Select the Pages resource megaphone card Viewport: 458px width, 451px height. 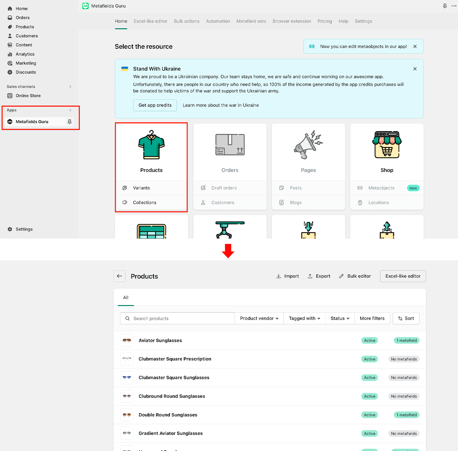308,152
